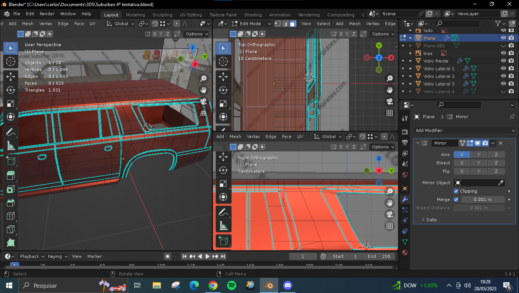Select the Bevel tool in left toolbar
The height and width of the screenshot is (293, 519).
pyautogui.click(x=11, y=203)
